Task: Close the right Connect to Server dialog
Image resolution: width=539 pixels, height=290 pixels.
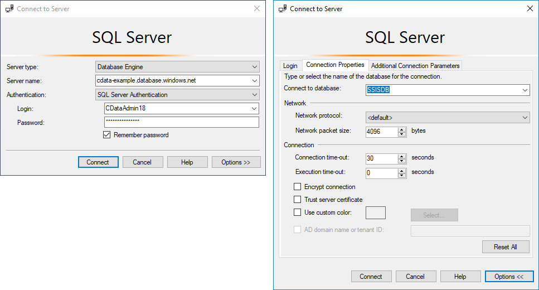Action: [x=530, y=8]
